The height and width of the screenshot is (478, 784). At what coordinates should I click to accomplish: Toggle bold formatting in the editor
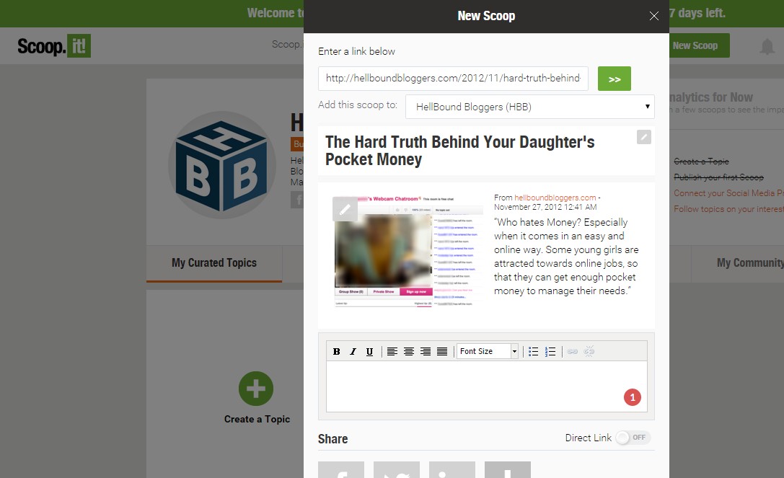pos(337,352)
